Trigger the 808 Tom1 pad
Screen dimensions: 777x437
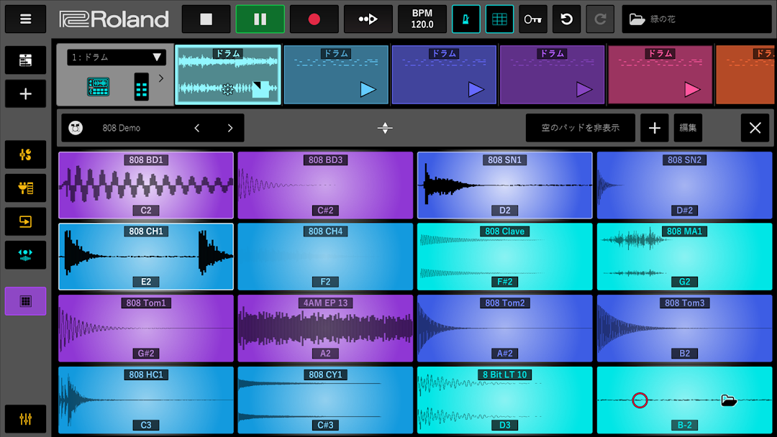tap(146, 328)
